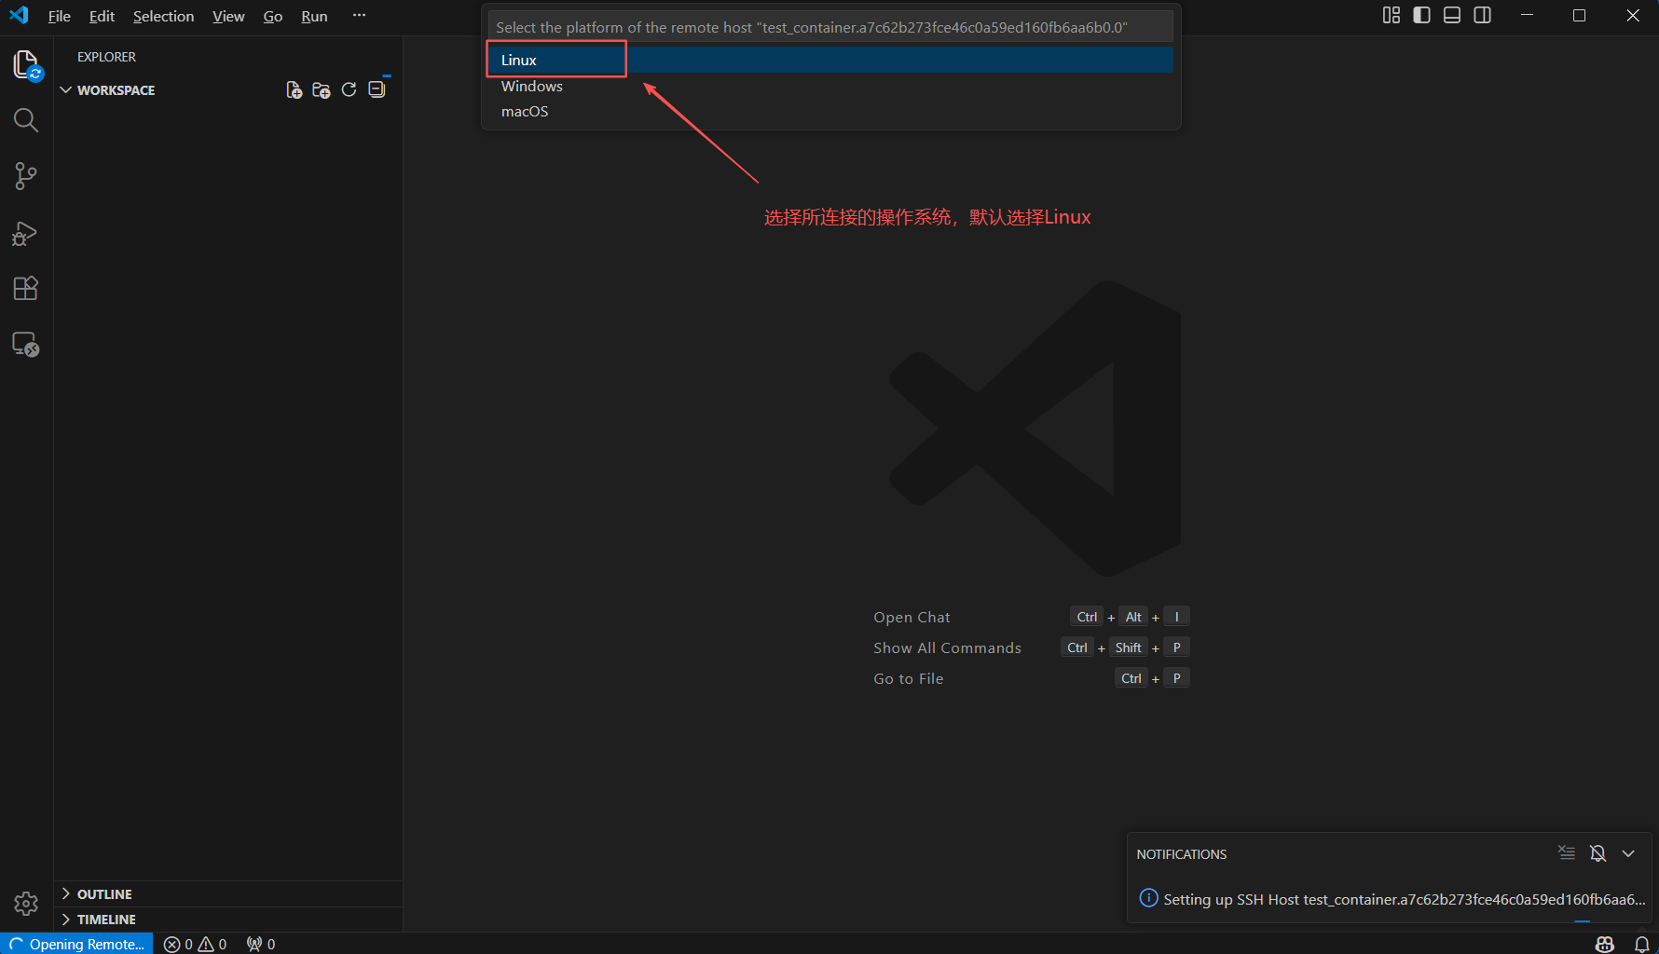Open the Edit menu

pyautogui.click(x=102, y=16)
